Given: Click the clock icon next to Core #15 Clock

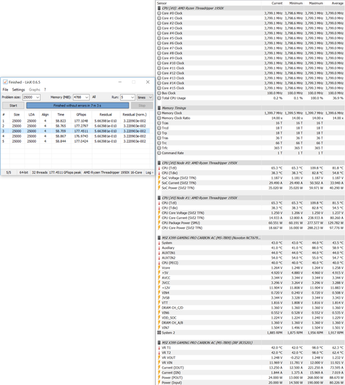Looking at the screenshot, I should click(159, 88).
